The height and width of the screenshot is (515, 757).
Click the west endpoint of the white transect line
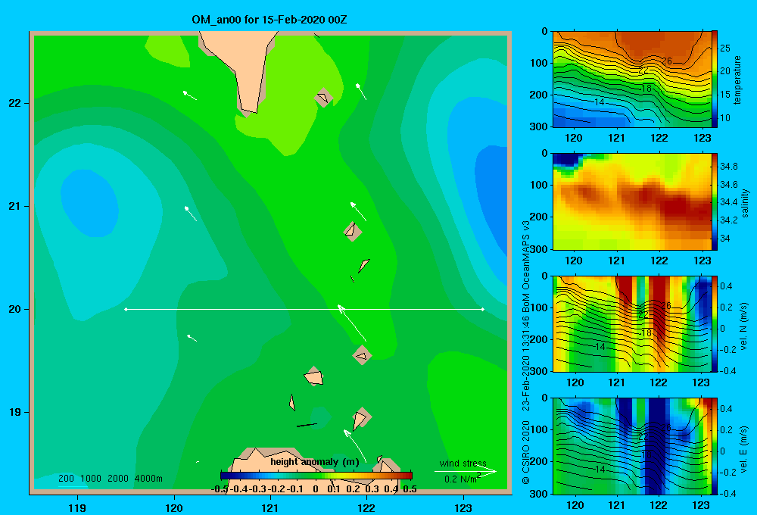[126, 309]
